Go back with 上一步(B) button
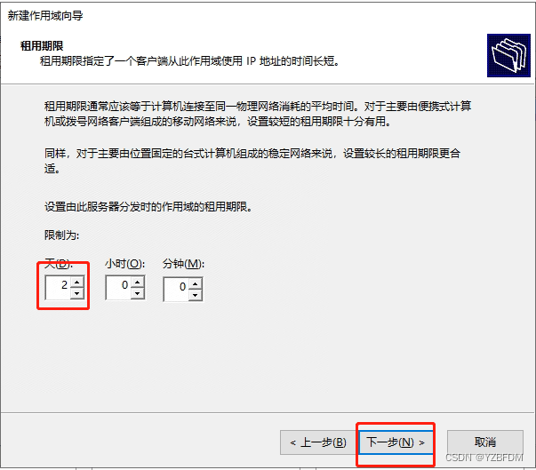Image resolution: width=536 pixels, height=470 pixels. tap(318, 442)
